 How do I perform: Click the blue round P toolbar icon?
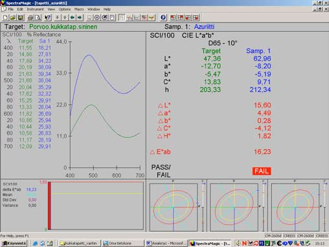coord(163,17)
